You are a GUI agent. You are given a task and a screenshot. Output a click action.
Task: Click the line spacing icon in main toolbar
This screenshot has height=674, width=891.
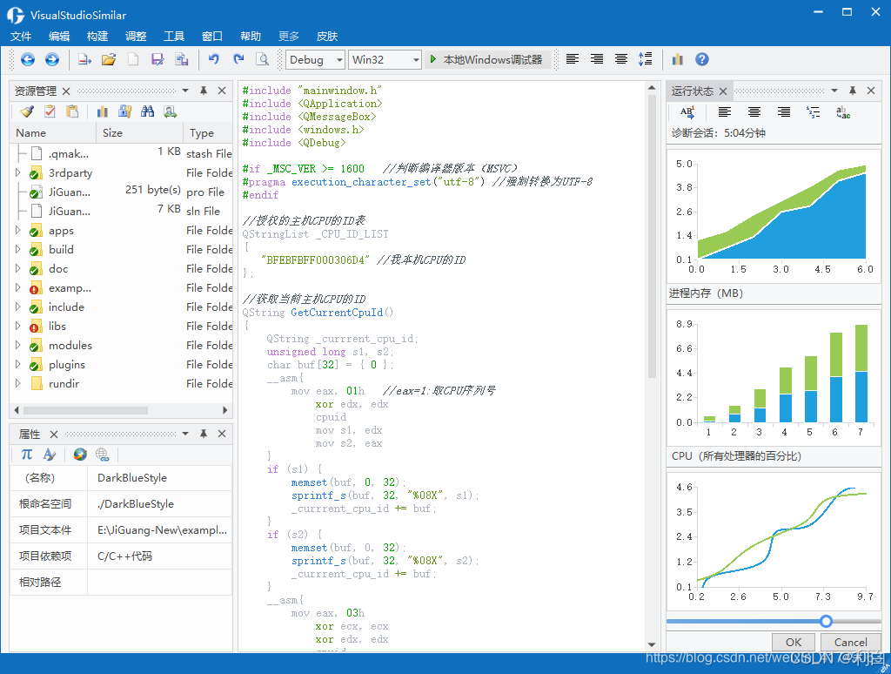tap(645, 59)
